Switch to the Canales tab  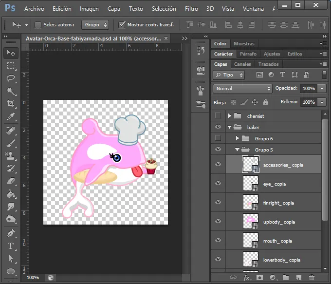click(x=242, y=64)
